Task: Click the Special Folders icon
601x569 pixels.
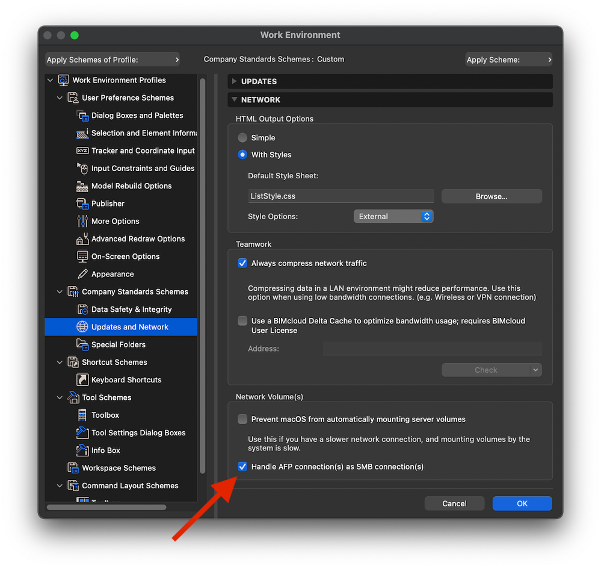Action: tap(82, 344)
